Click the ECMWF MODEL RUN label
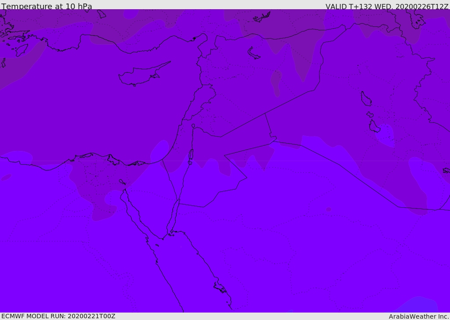This screenshot has width=450, height=320. tap(58, 316)
